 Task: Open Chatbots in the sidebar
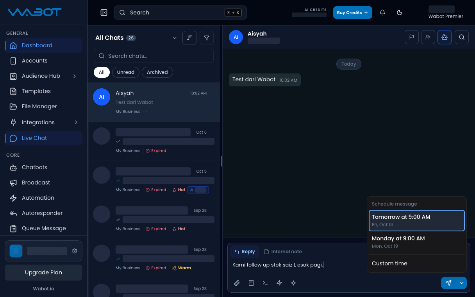pyautogui.click(x=43, y=167)
